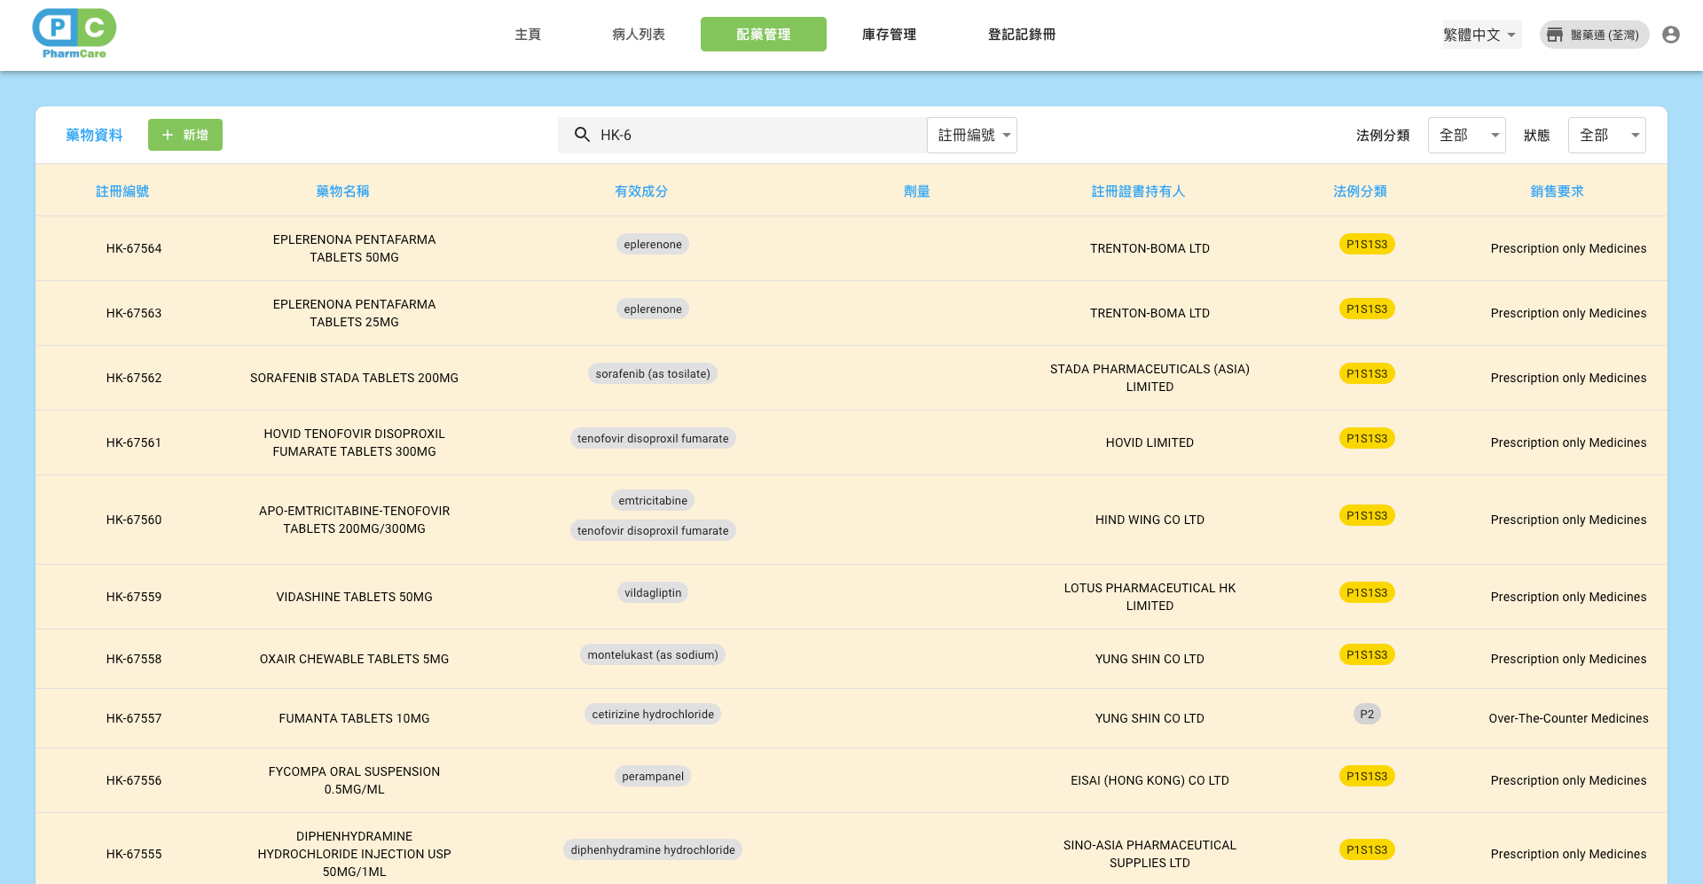This screenshot has height=884, width=1703.
Task: Click DIPHENHYDRAMINE HYDROCHLORIDE INJECTION name
Action: click(355, 854)
